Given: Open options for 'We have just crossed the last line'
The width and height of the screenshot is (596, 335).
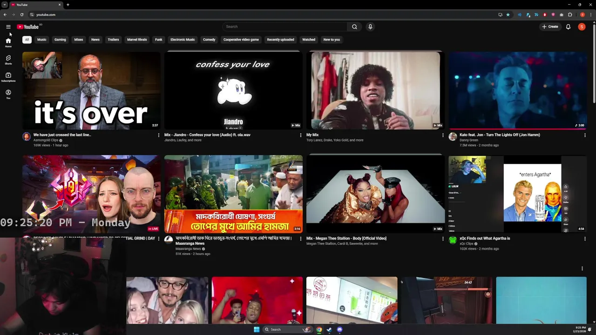Looking at the screenshot, I should [158, 135].
